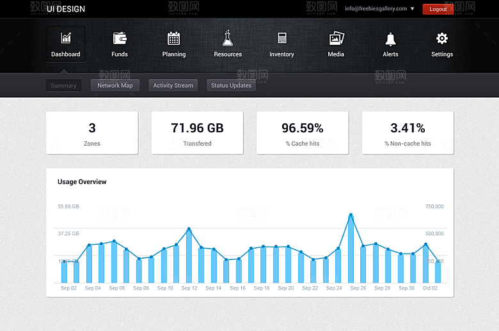Switch to the Activity Stream tab
This screenshot has width=499, height=331.
point(173,86)
